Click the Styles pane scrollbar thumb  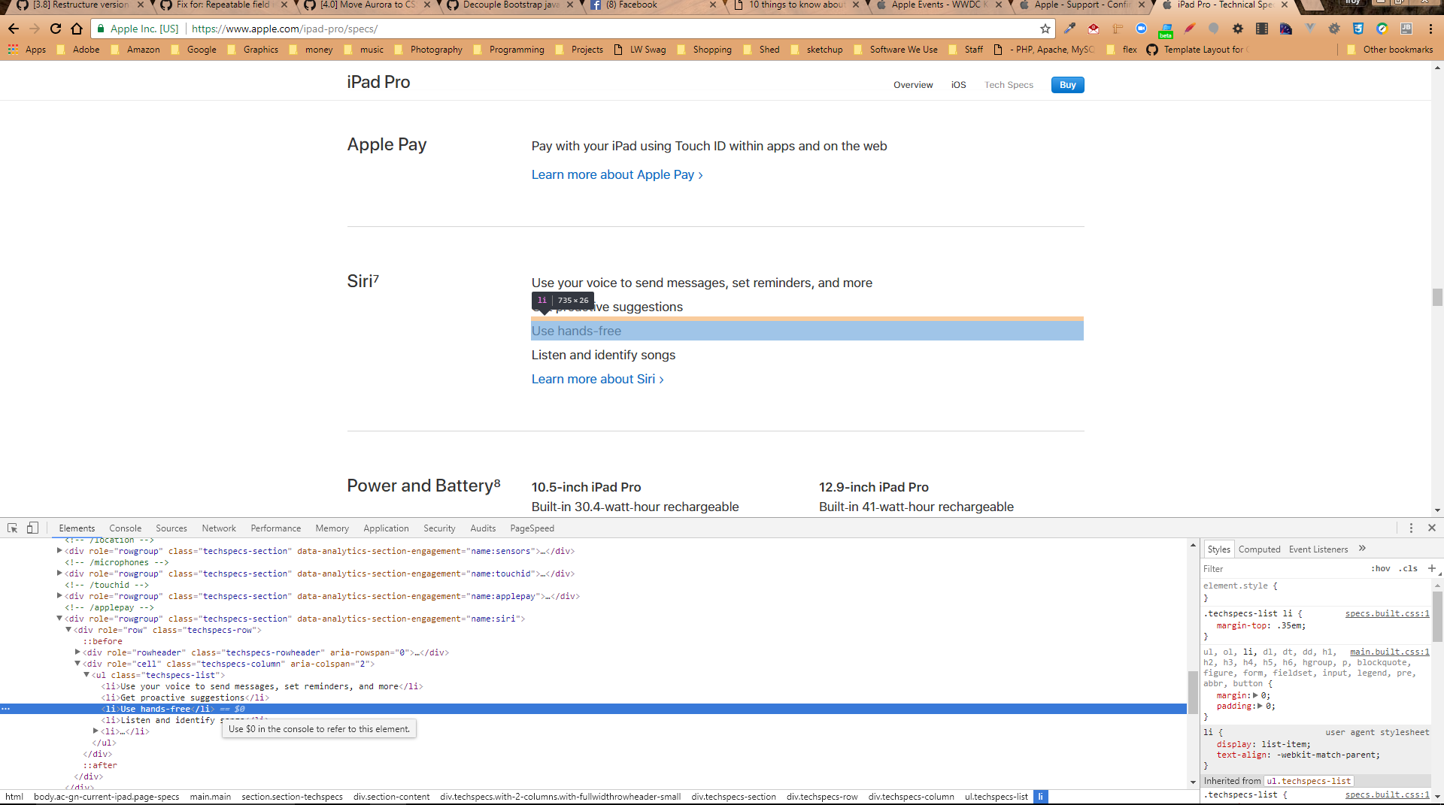point(1437,616)
